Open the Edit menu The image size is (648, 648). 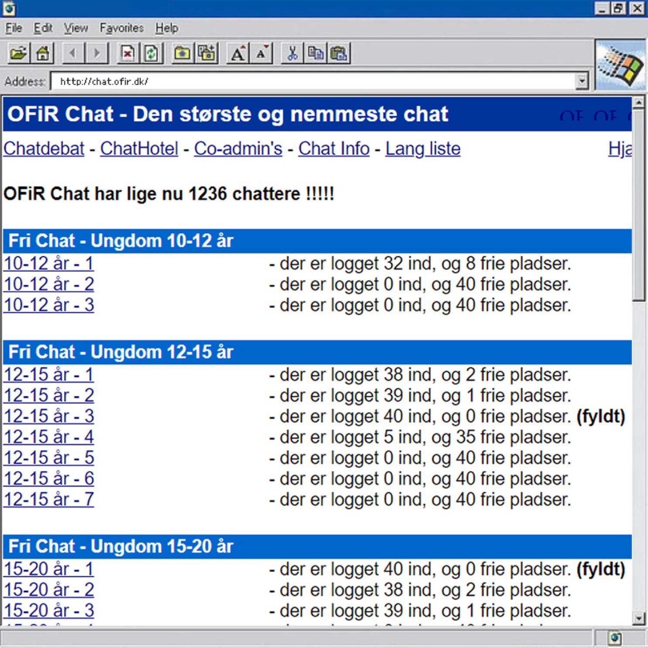tap(43, 28)
